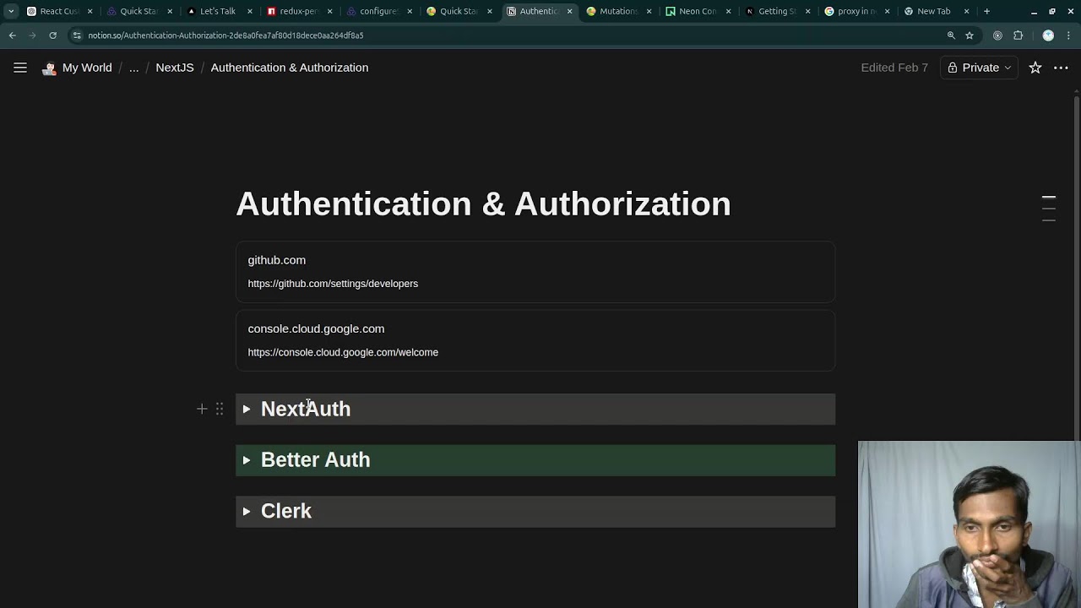
Task: Open the My World breadcrumb
Action: (x=87, y=68)
